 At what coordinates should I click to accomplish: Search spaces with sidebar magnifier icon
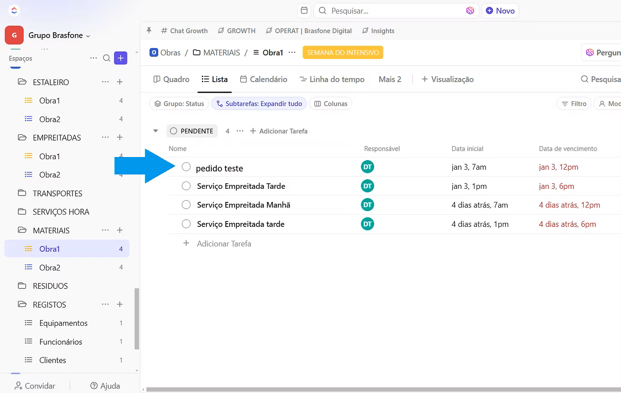click(x=106, y=58)
